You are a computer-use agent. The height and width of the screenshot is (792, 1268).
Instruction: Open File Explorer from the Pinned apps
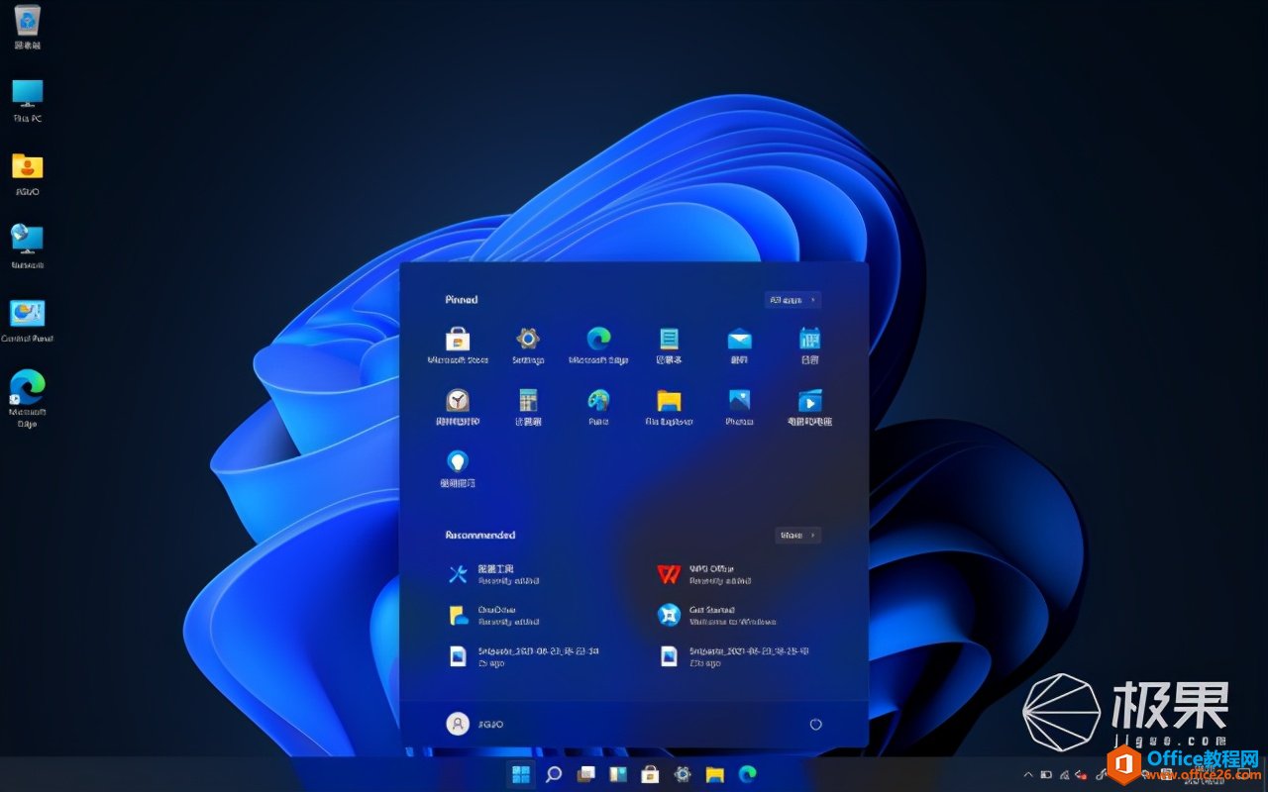click(x=670, y=406)
